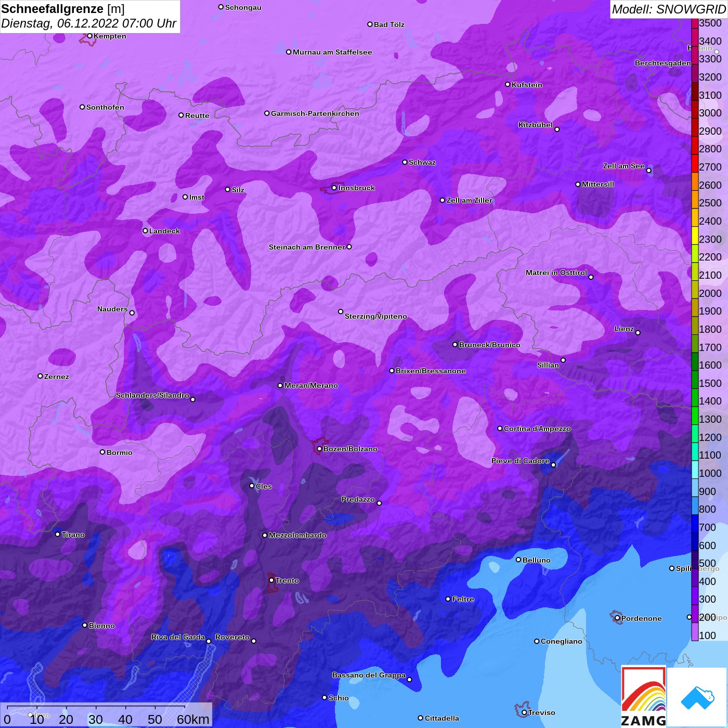Click the orange 2500 legend color swatch
The height and width of the screenshot is (728, 728).
point(695,199)
